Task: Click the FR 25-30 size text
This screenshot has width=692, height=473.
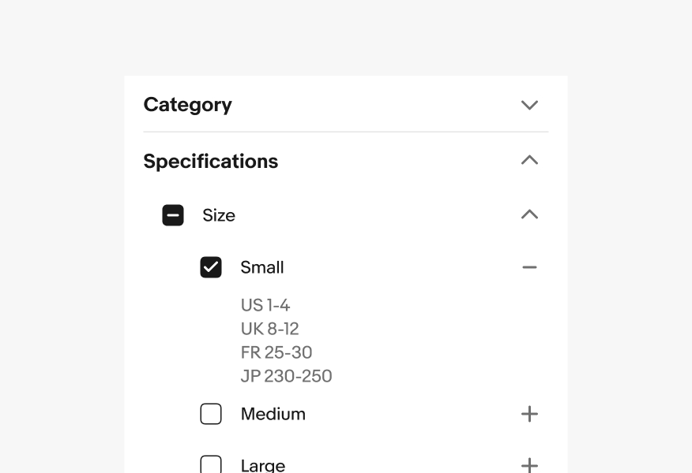Action: 276,352
